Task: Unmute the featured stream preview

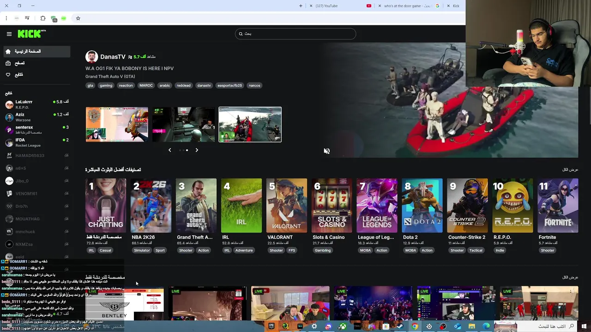Action: click(326, 151)
